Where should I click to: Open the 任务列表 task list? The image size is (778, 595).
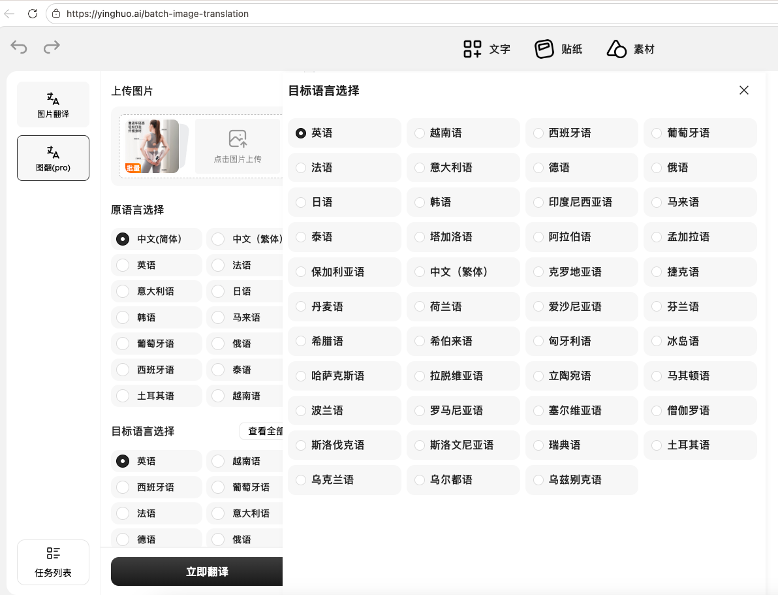(x=53, y=562)
